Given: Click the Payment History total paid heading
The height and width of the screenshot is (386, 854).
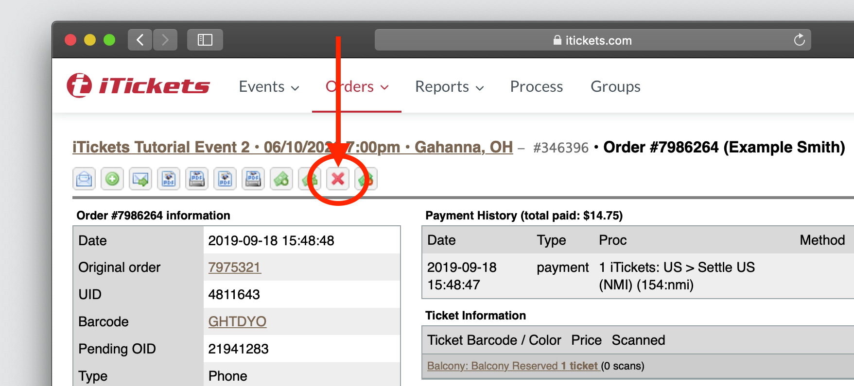Looking at the screenshot, I should click(524, 216).
